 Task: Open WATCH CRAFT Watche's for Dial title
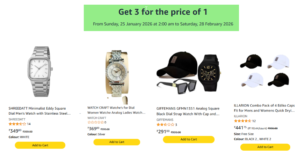116,110
